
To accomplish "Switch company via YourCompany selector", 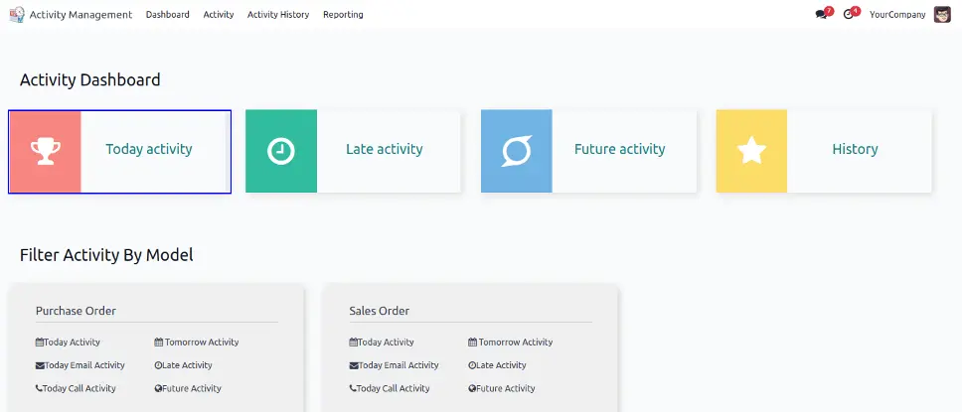I will point(897,15).
